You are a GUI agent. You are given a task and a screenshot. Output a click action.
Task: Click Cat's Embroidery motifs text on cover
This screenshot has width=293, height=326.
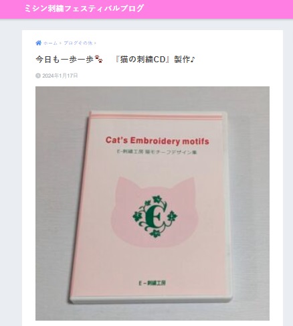coord(157,141)
